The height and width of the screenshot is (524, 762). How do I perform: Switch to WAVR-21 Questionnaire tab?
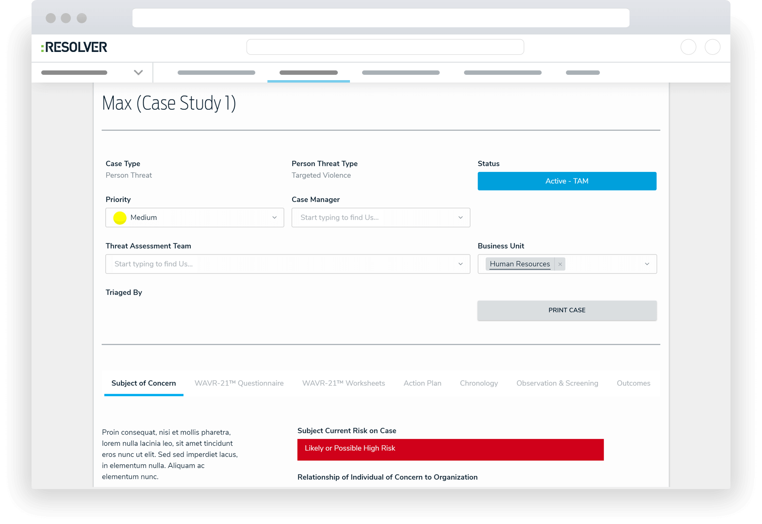click(239, 383)
